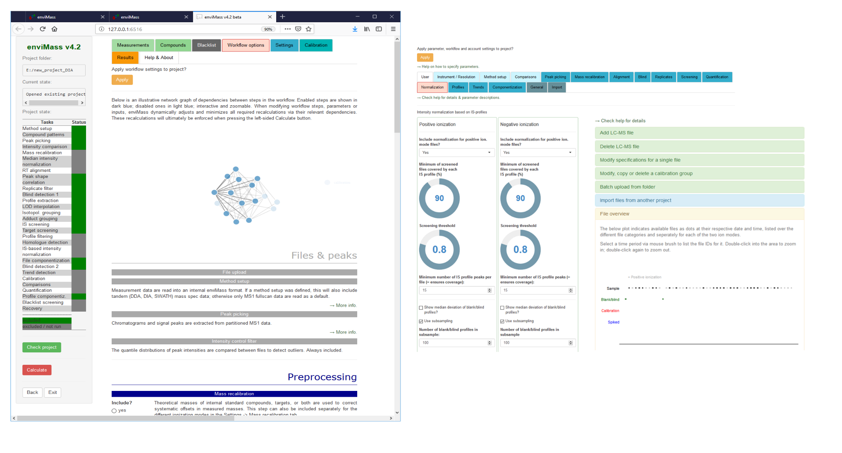
Task: Click the project folder path field
Action: (54, 70)
